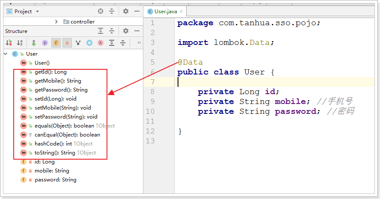This screenshot has height=199, width=380.
Task: Select the User class in Structure
Action: [32, 54]
